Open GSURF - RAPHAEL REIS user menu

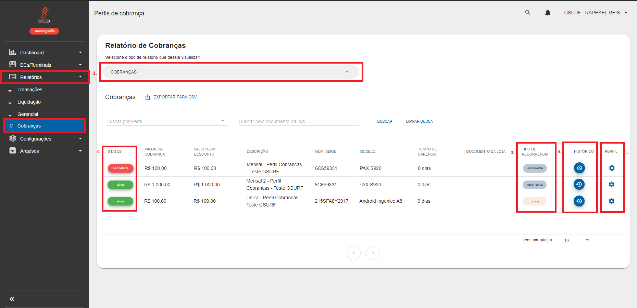pyautogui.click(x=595, y=13)
